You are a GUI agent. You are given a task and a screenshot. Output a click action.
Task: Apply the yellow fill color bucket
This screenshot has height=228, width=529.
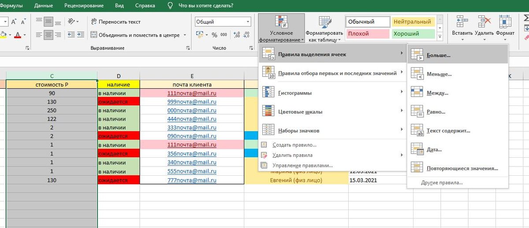(3, 35)
